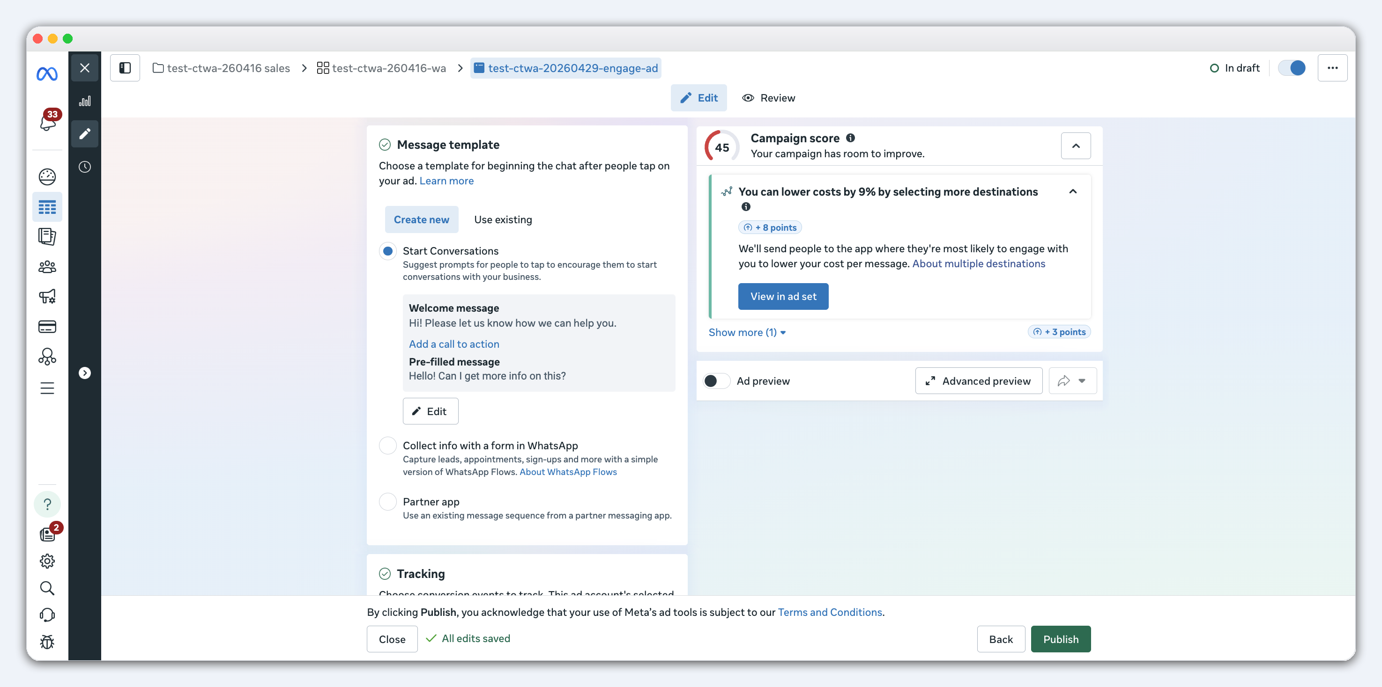This screenshot has height=687, width=1382.
Task: Toggle the side panel layout icon
Action: [125, 67]
